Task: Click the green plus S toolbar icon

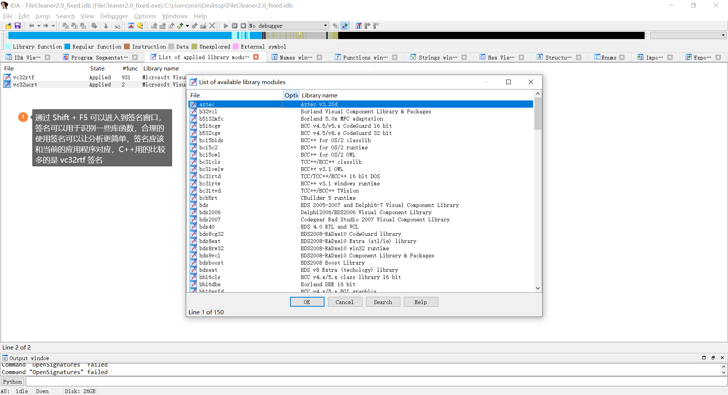Action: tap(180, 26)
